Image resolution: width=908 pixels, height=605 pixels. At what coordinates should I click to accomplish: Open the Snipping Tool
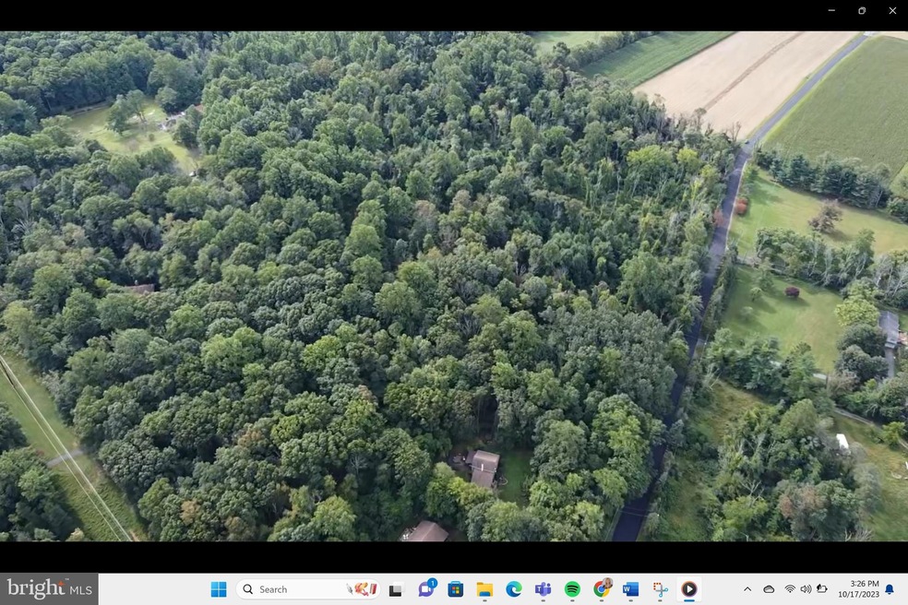pos(660,589)
